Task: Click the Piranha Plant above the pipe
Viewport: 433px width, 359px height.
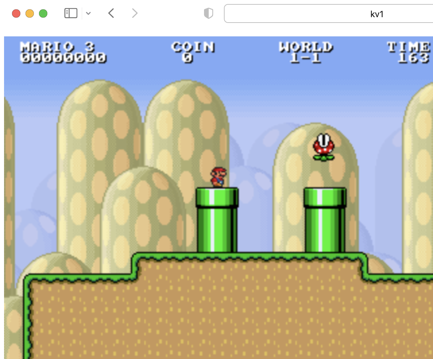Action: [x=324, y=147]
